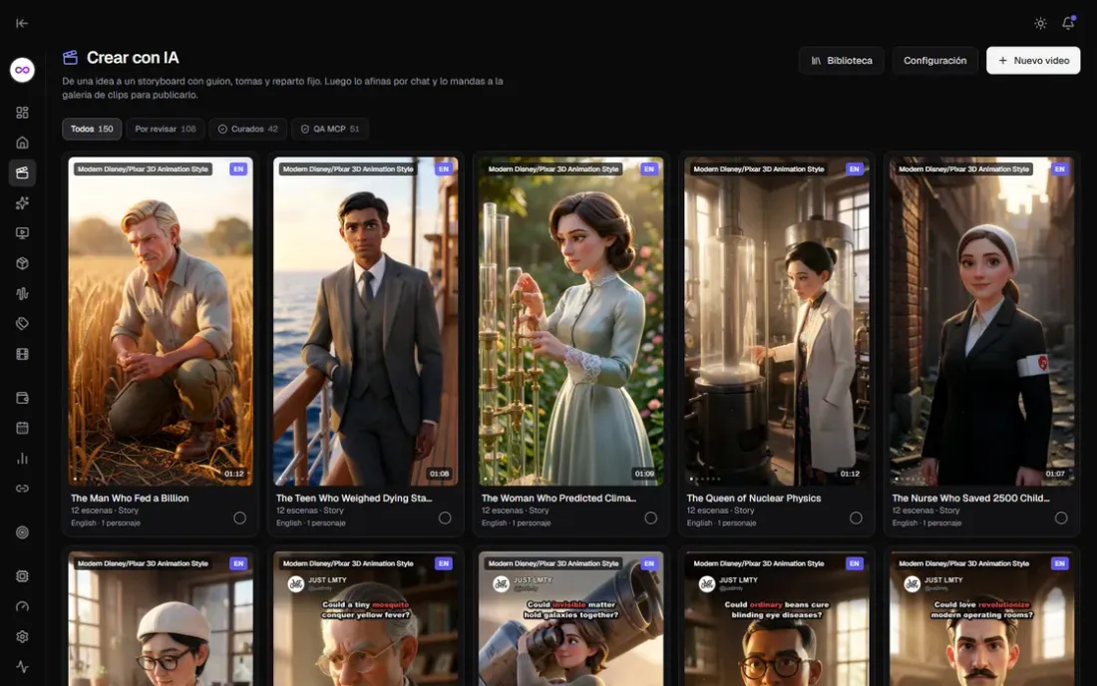Open the infinity logo workspace avatar
Screen dimensions: 1097x686
22,70
